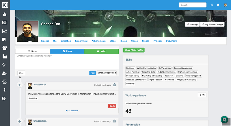This screenshot has height=126, width=231.
Task: Open the Projects tab
Action: click(157, 41)
